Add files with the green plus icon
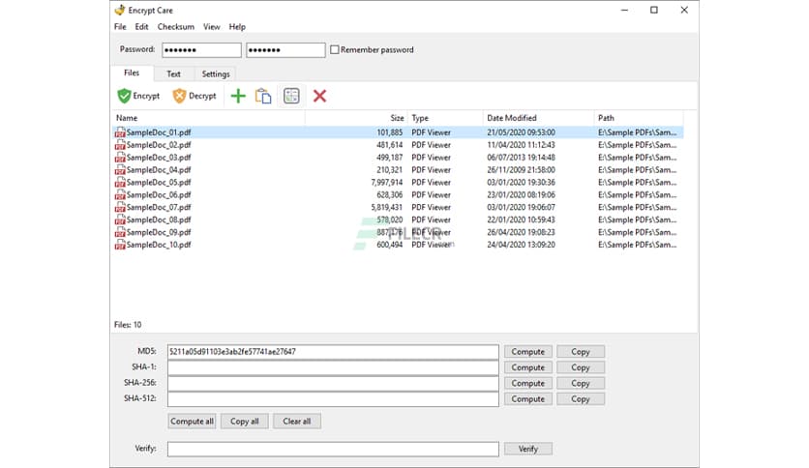809x468 pixels. [x=238, y=96]
